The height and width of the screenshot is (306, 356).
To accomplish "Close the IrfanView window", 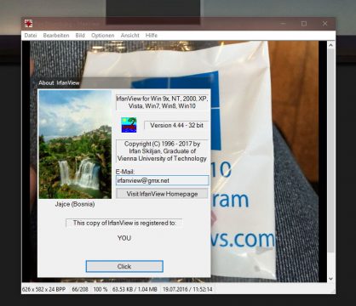I will [x=325, y=24].
